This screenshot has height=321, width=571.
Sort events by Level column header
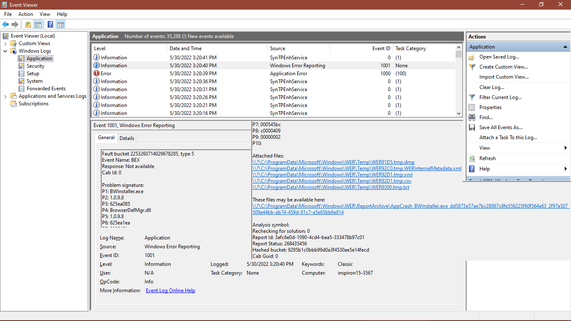(x=129, y=48)
